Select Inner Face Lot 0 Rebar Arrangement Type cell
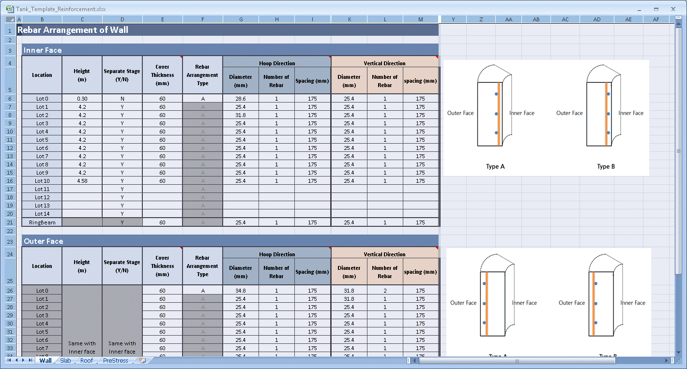 click(202, 98)
